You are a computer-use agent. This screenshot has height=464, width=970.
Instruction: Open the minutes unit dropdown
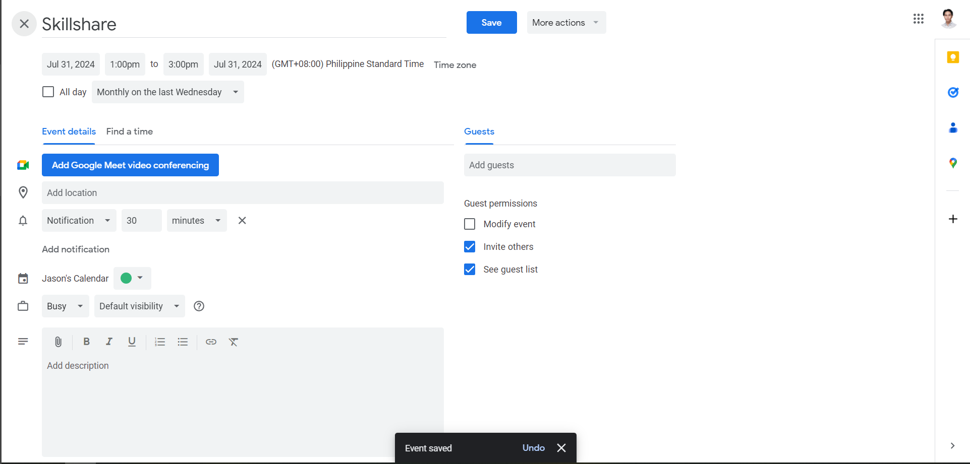(x=197, y=221)
